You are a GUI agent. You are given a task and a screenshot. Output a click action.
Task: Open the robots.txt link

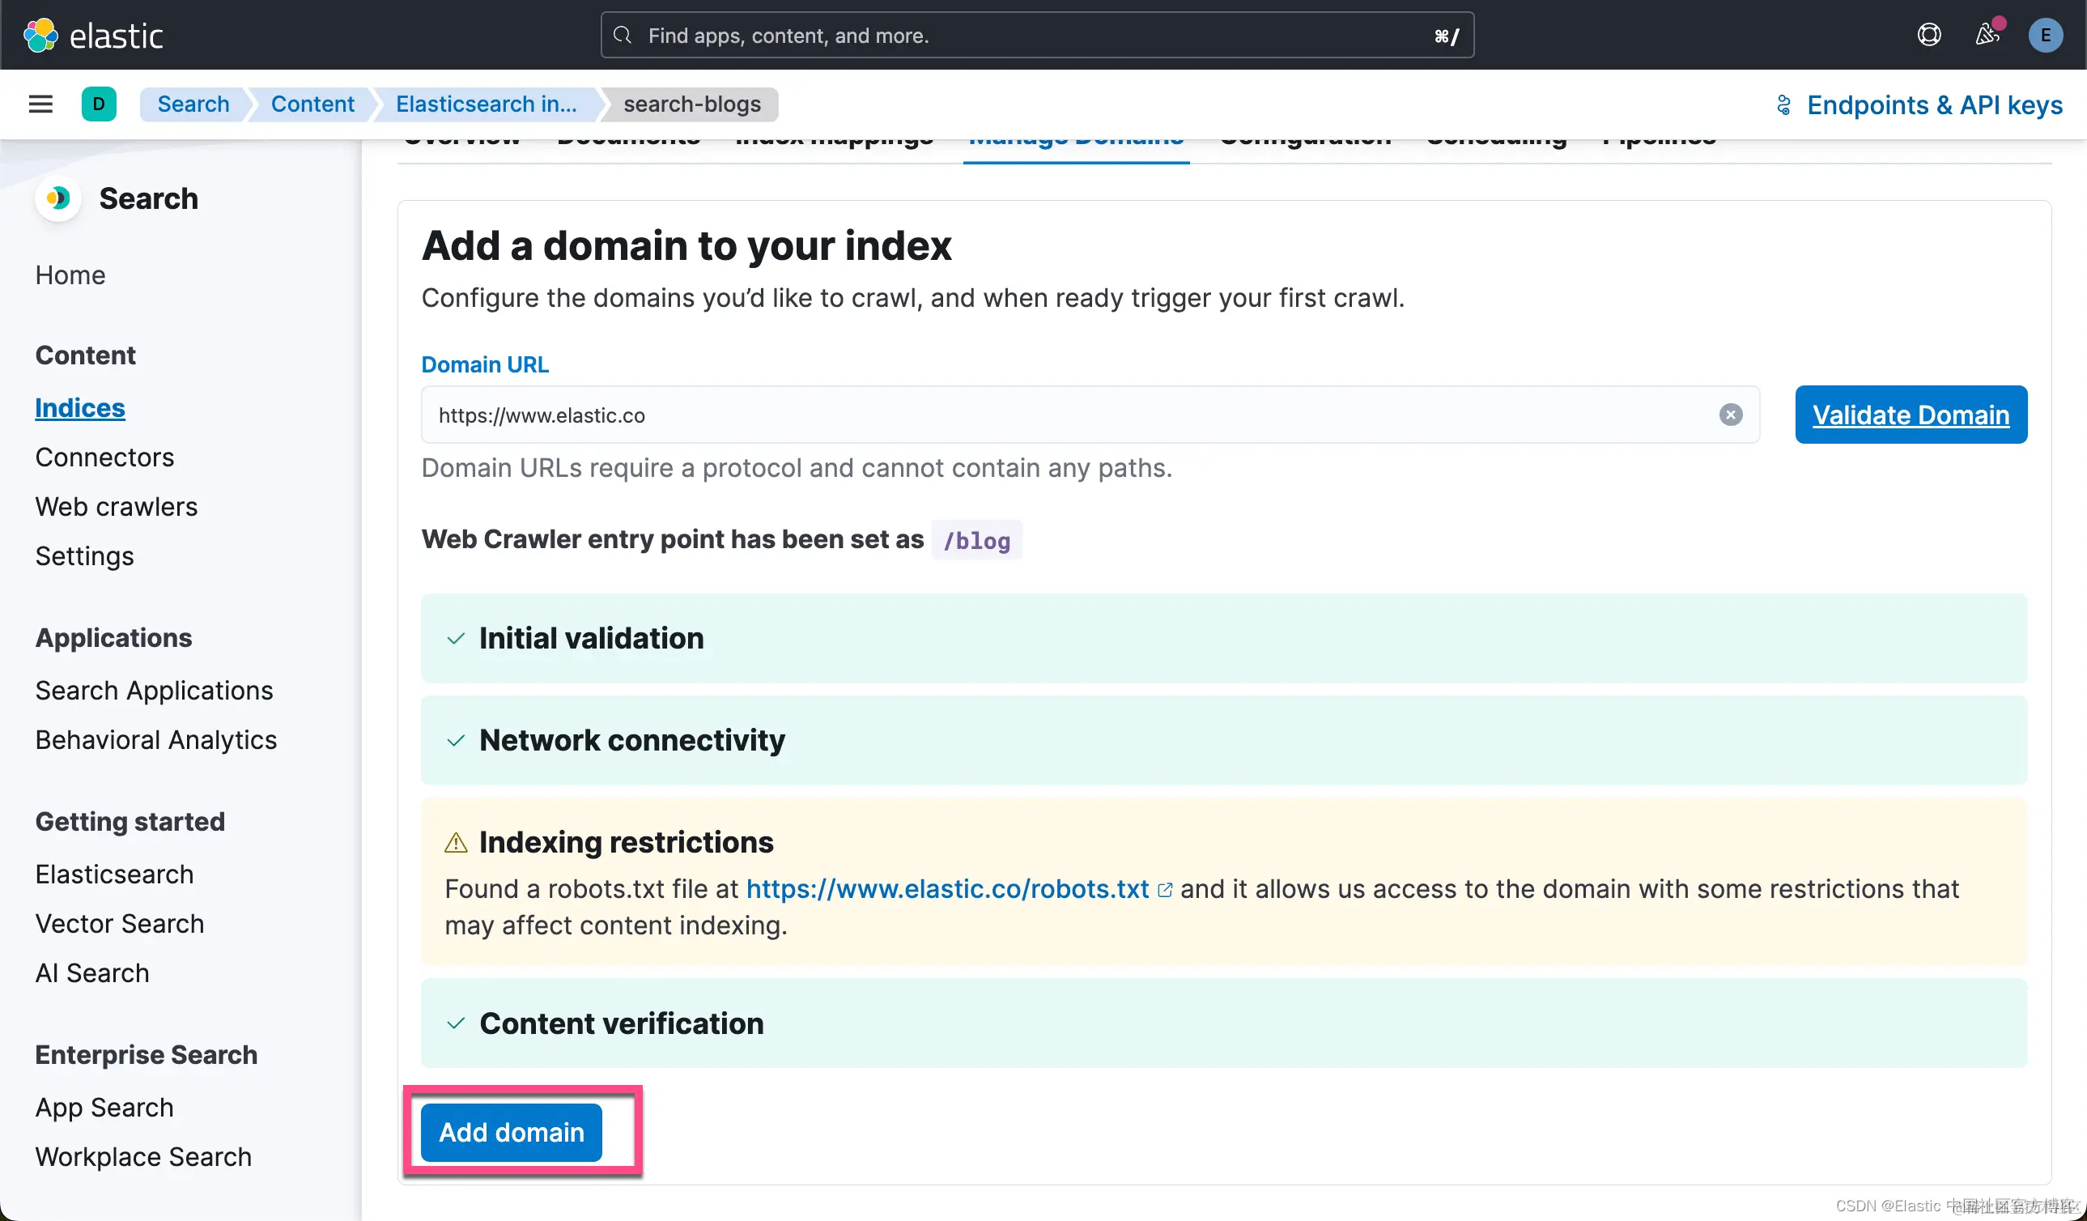coord(947,889)
